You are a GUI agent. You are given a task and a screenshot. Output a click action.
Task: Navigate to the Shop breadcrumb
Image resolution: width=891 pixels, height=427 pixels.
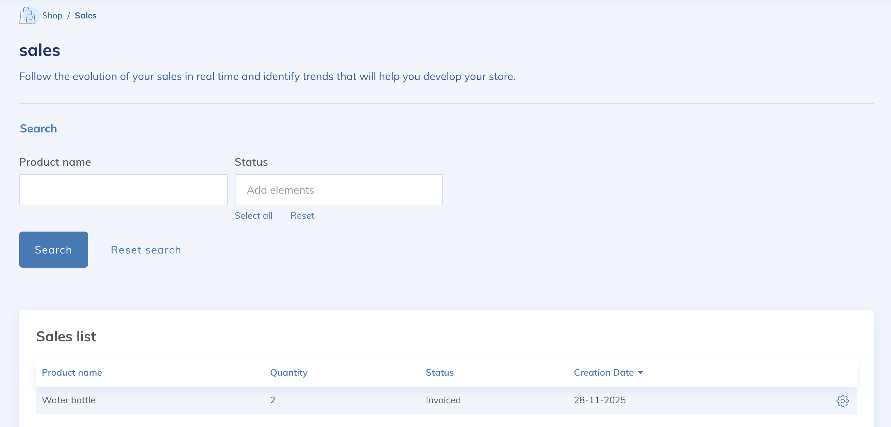click(x=52, y=15)
